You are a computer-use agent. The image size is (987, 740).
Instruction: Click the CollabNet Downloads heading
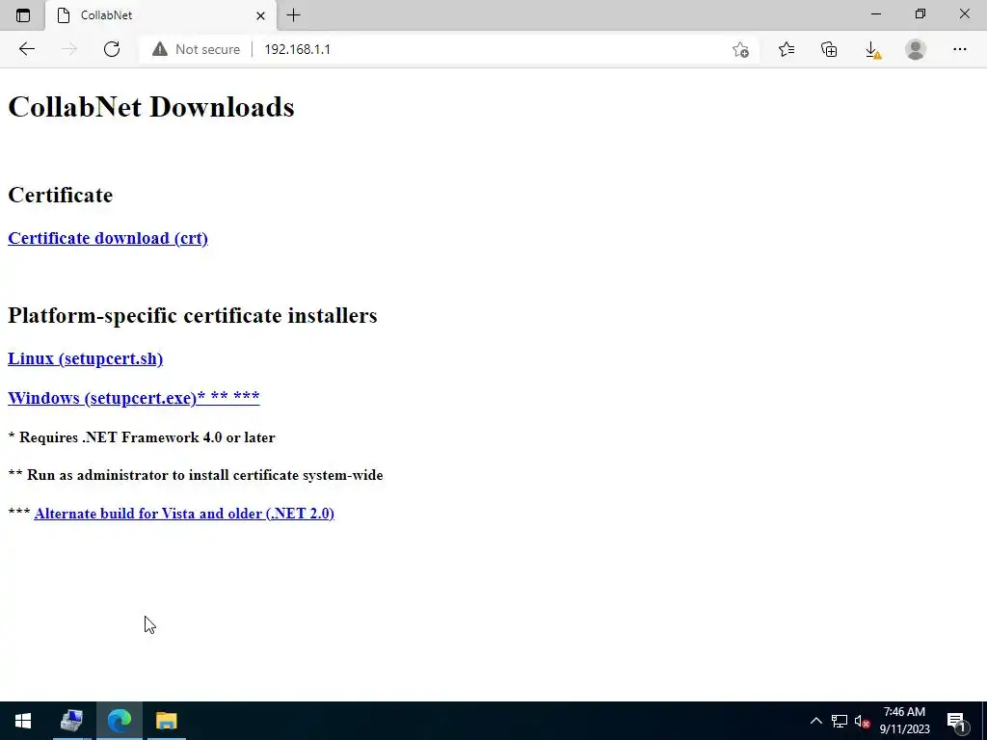[151, 107]
